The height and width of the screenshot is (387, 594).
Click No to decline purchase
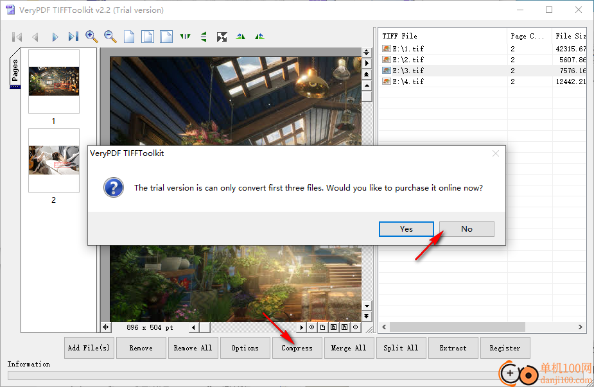[x=467, y=229]
